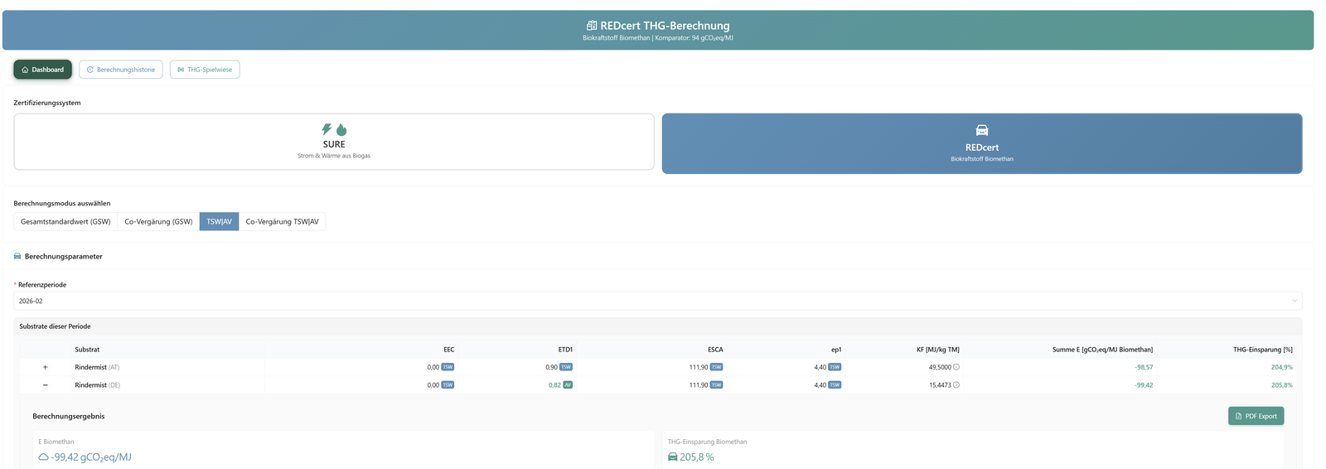Select the REDcert certification system card
Image resolution: width=1326 pixels, height=469 pixels.
(982, 143)
